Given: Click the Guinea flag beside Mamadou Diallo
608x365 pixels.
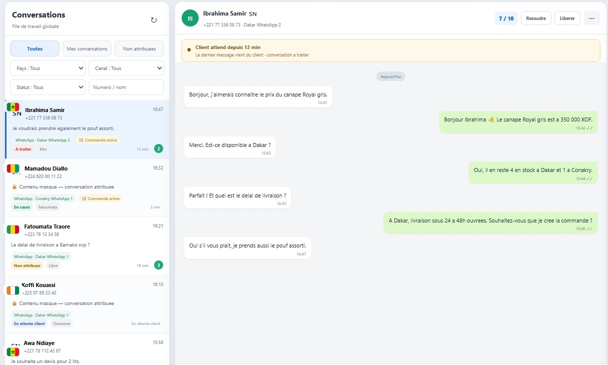Looking at the screenshot, I should coord(13,168).
